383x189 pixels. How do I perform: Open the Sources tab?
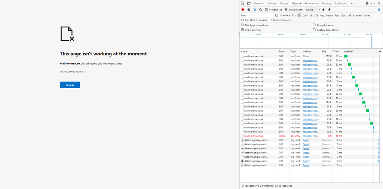click(284, 3)
